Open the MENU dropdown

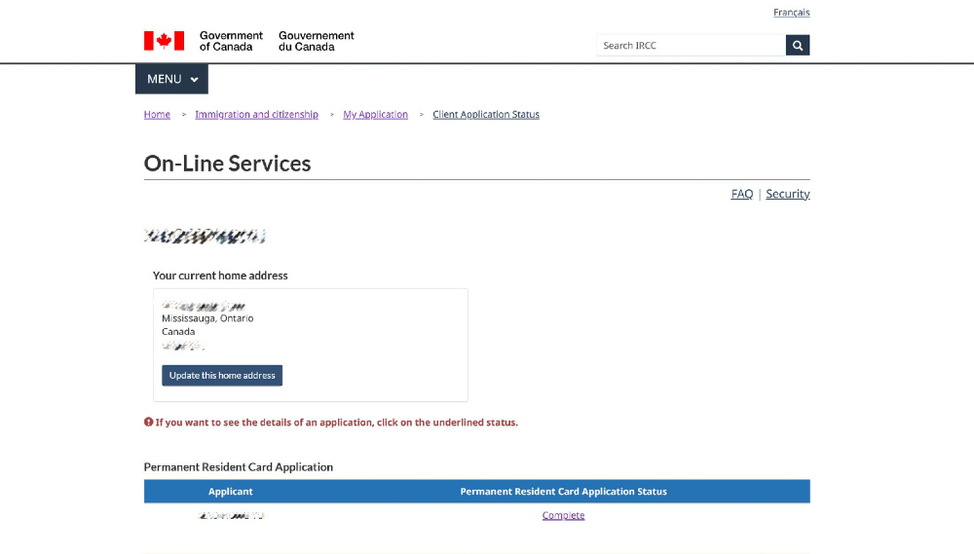pyautogui.click(x=172, y=79)
